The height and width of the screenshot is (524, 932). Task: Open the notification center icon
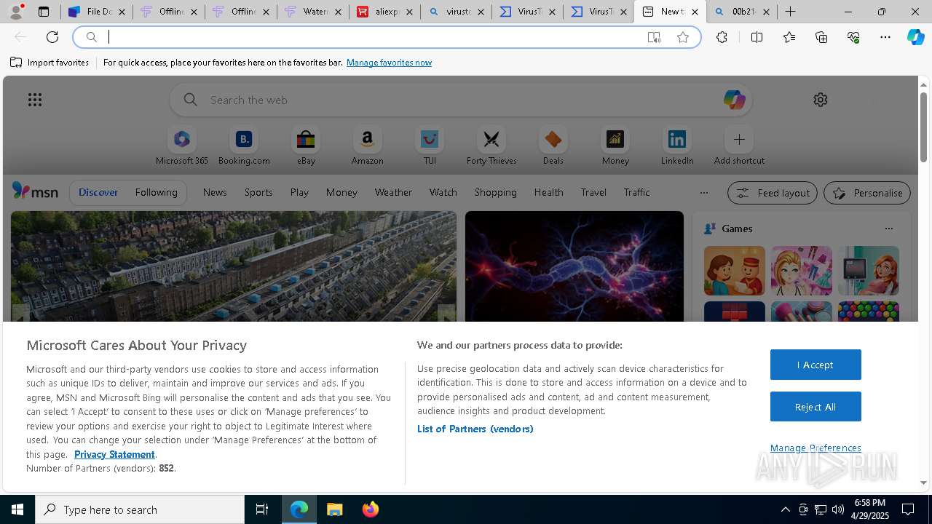[x=908, y=509]
